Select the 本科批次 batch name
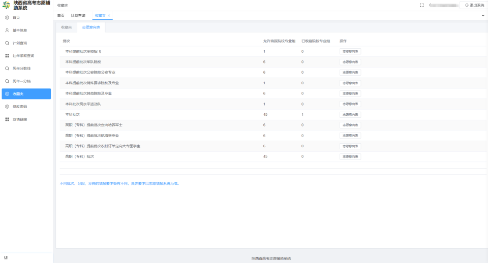 point(73,115)
